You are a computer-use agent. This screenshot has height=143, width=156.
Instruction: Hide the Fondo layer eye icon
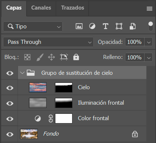click(x=10, y=134)
